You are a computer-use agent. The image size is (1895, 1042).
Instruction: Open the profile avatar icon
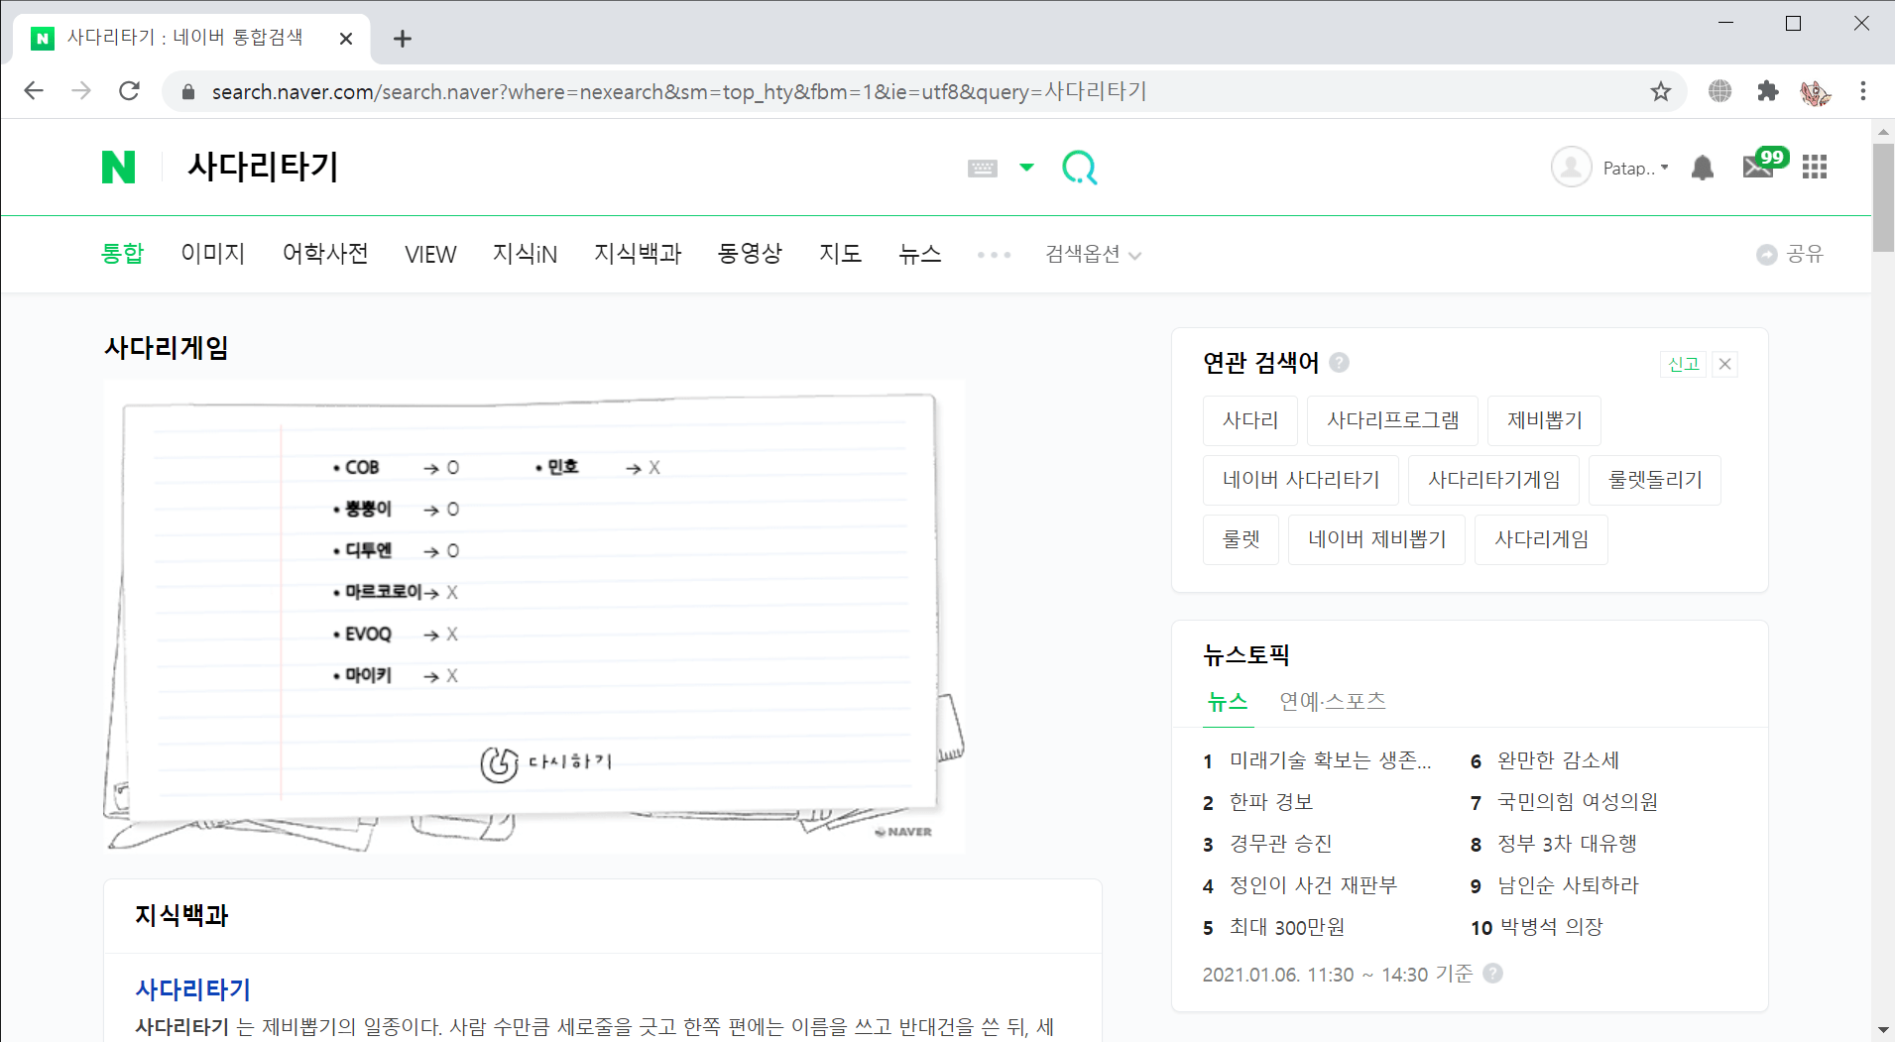[1571, 168]
